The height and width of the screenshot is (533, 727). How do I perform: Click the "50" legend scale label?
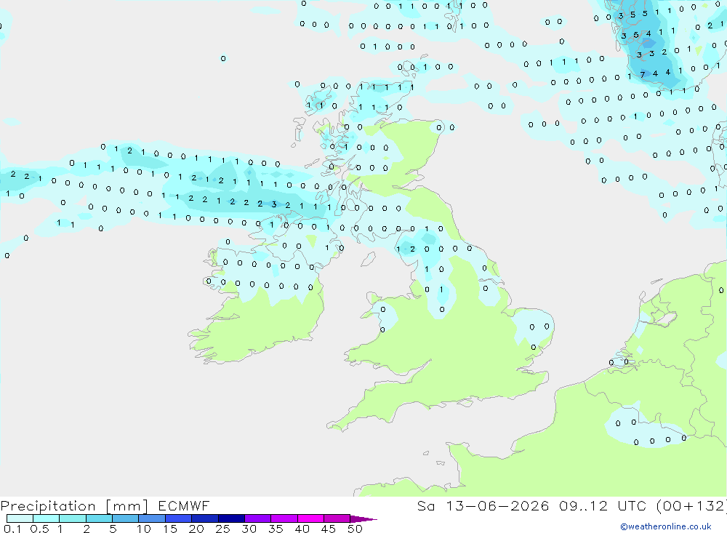point(355,529)
